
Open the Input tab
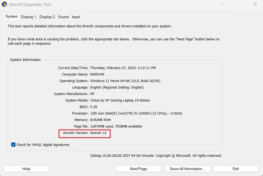pos(76,17)
